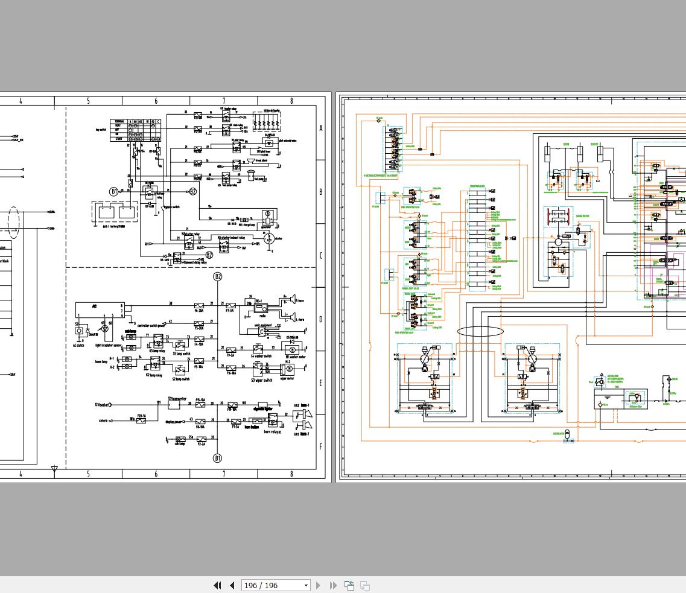
Task: Click the first page navigation icon
Action: (218, 585)
